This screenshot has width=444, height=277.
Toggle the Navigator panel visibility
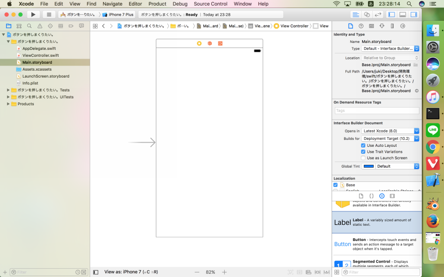tap(392, 14)
